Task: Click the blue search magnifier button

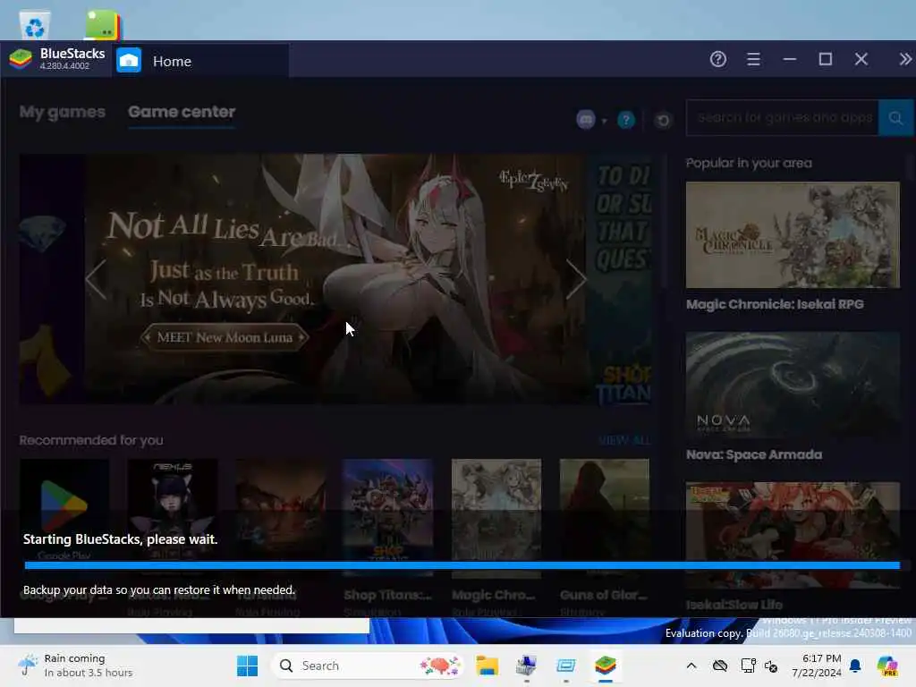Action: pyautogui.click(x=895, y=118)
